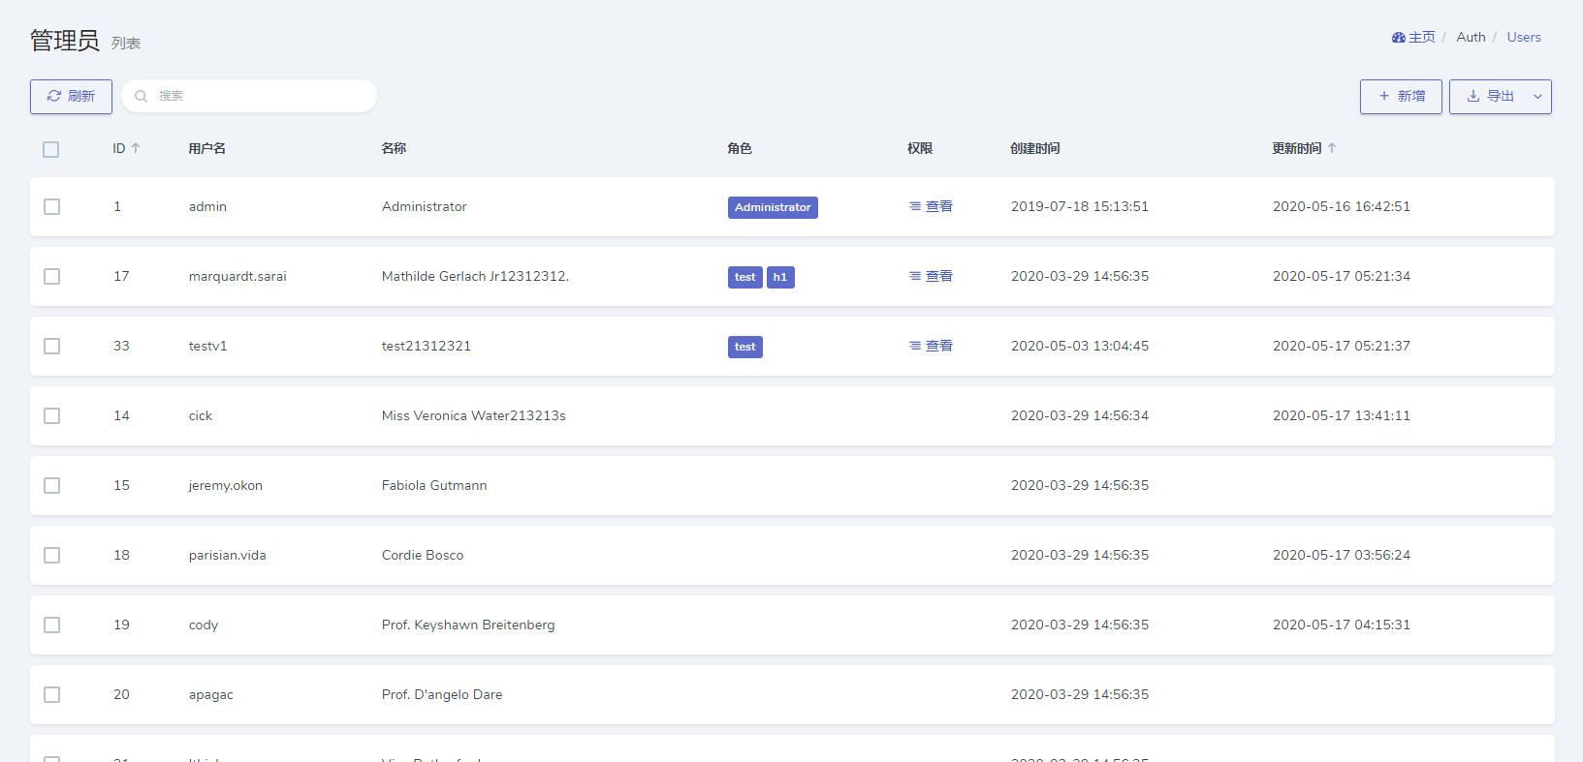
Task: Click the 更新时间 column sort arrow
Action: (x=1332, y=148)
